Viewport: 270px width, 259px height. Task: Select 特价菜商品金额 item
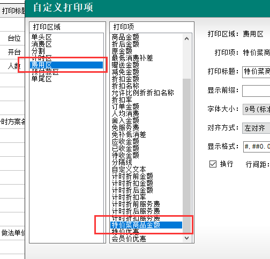click(146, 225)
